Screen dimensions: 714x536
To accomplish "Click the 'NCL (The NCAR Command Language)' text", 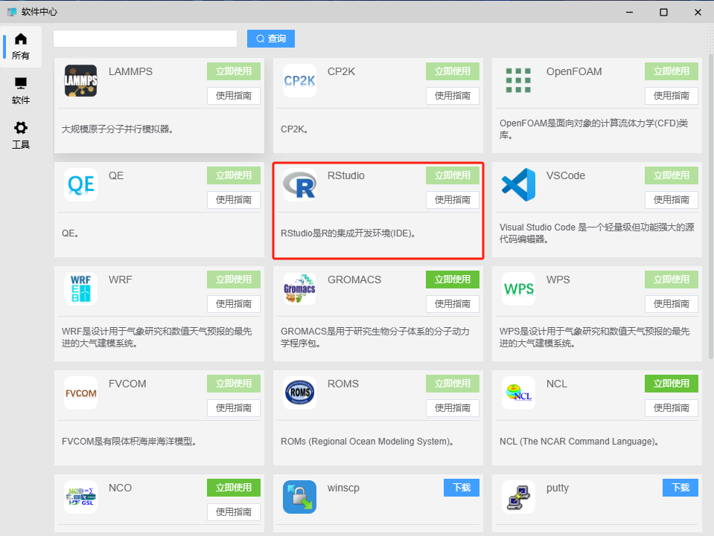I will pyautogui.click(x=579, y=442).
